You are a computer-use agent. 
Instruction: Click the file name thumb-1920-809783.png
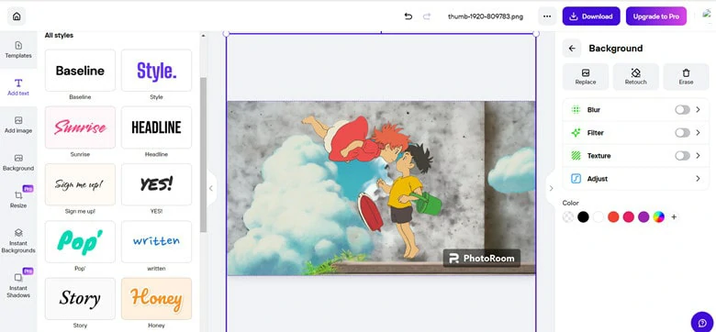point(486,17)
